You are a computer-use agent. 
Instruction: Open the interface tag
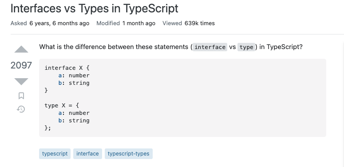click(87, 154)
